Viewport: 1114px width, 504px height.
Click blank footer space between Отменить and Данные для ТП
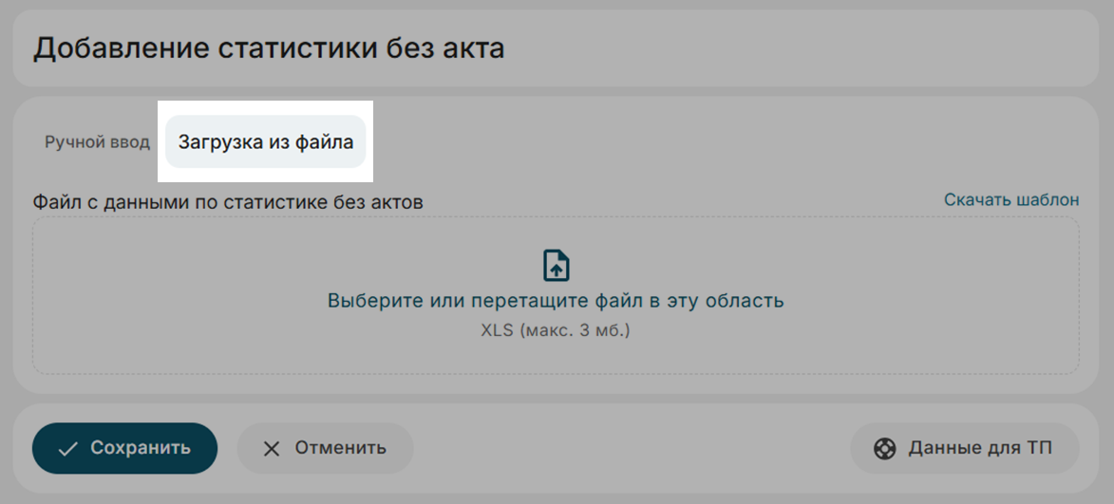click(x=632, y=448)
